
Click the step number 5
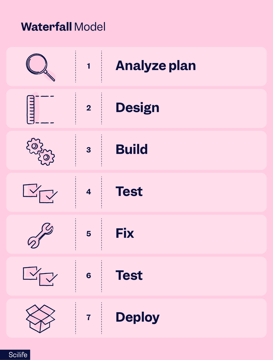coord(88,234)
